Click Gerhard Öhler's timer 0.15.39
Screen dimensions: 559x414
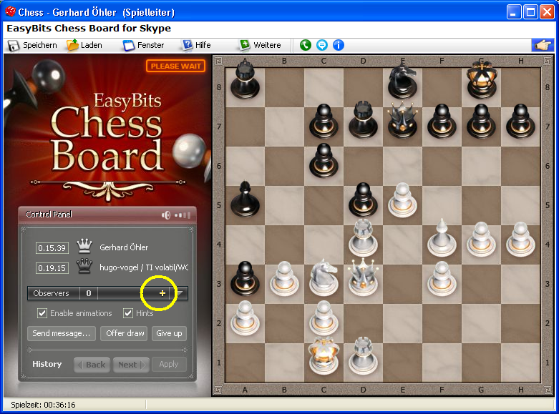pos(52,248)
